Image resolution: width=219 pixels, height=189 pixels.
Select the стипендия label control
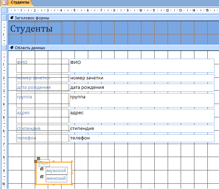tap(42, 129)
